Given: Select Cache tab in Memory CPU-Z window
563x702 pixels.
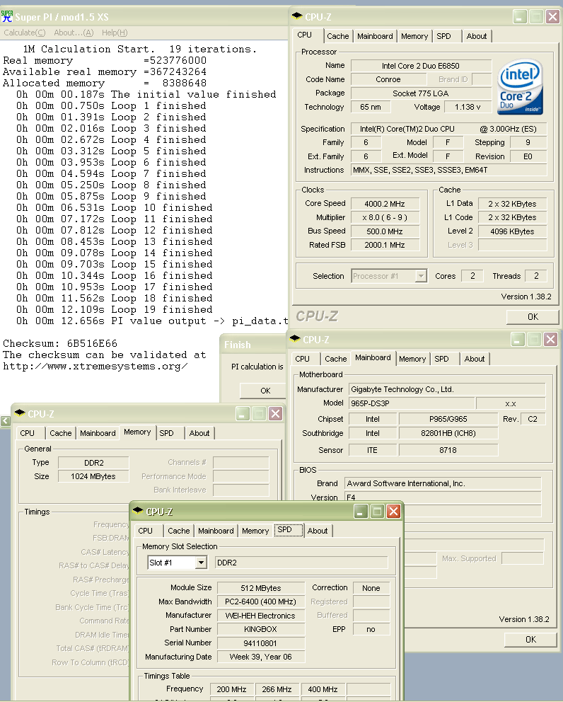Looking at the screenshot, I should pyautogui.click(x=60, y=433).
